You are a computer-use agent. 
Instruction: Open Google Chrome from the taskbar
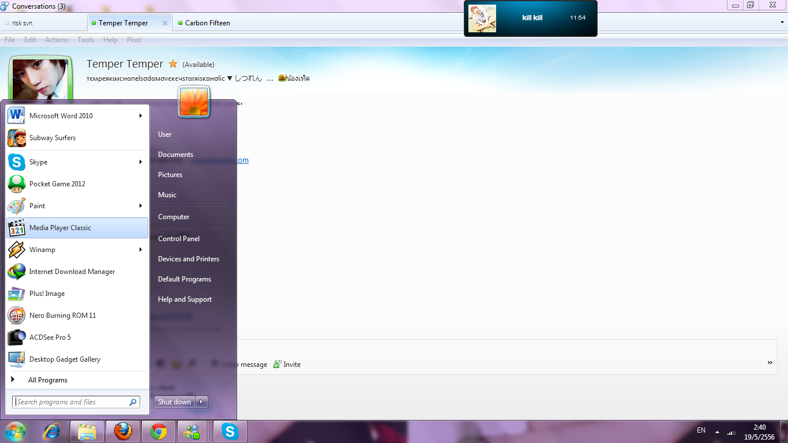(159, 431)
